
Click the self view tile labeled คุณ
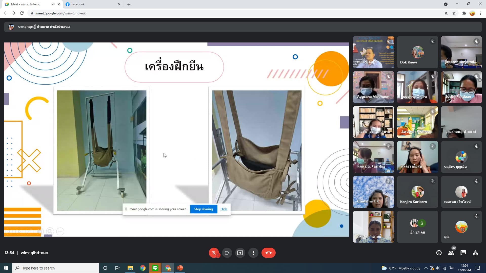[x=461, y=227]
